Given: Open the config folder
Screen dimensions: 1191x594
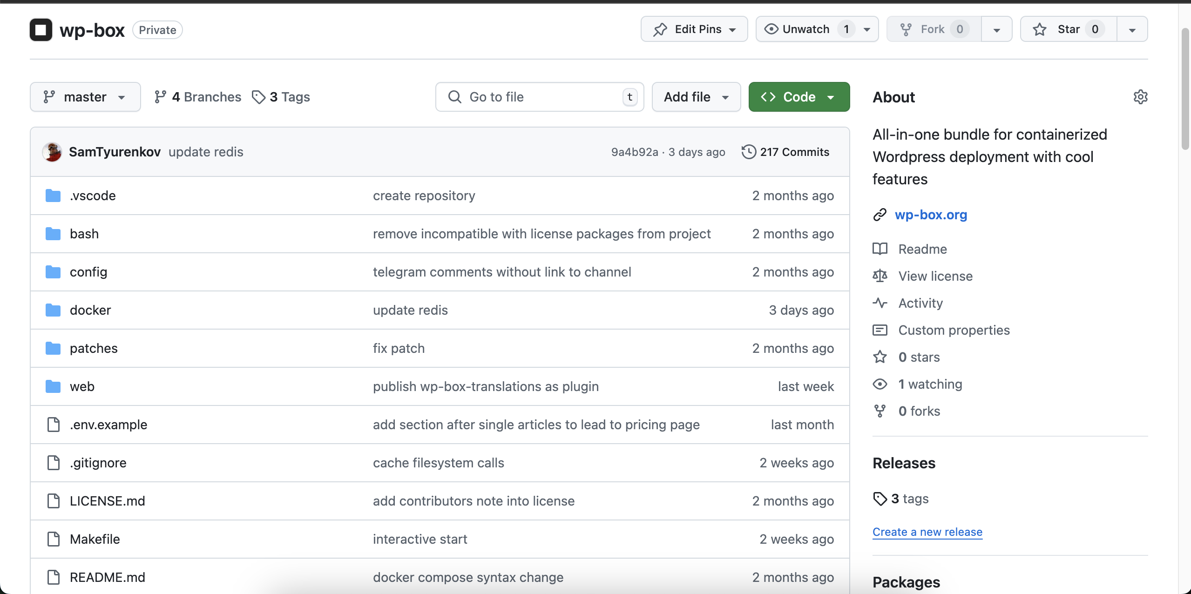Looking at the screenshot, I should click(88, 272).
